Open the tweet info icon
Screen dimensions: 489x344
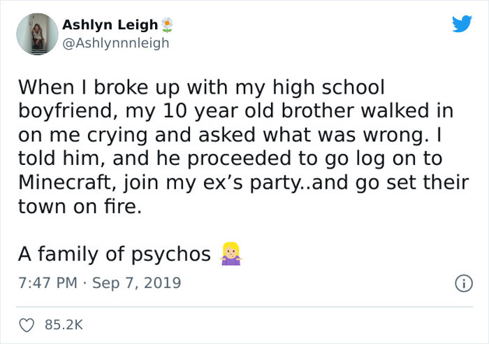tap(464, 283)
